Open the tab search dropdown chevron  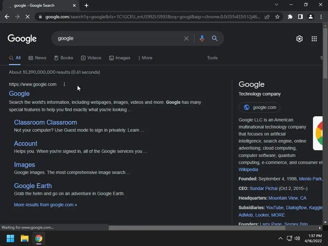click(x=276, y=4)
